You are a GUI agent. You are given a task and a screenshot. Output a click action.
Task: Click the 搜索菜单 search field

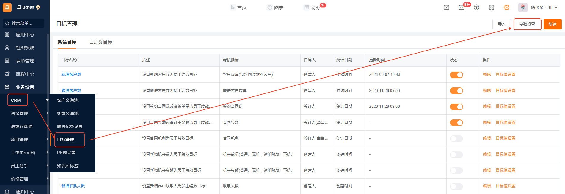point(24,23)
